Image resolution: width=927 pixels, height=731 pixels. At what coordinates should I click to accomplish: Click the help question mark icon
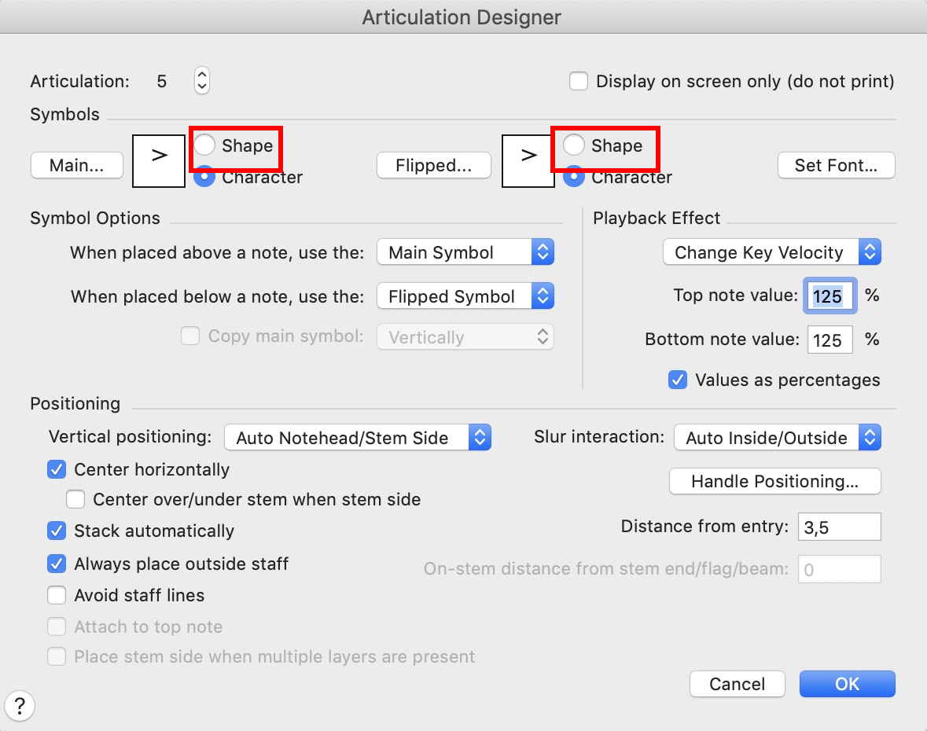[20, 704]
